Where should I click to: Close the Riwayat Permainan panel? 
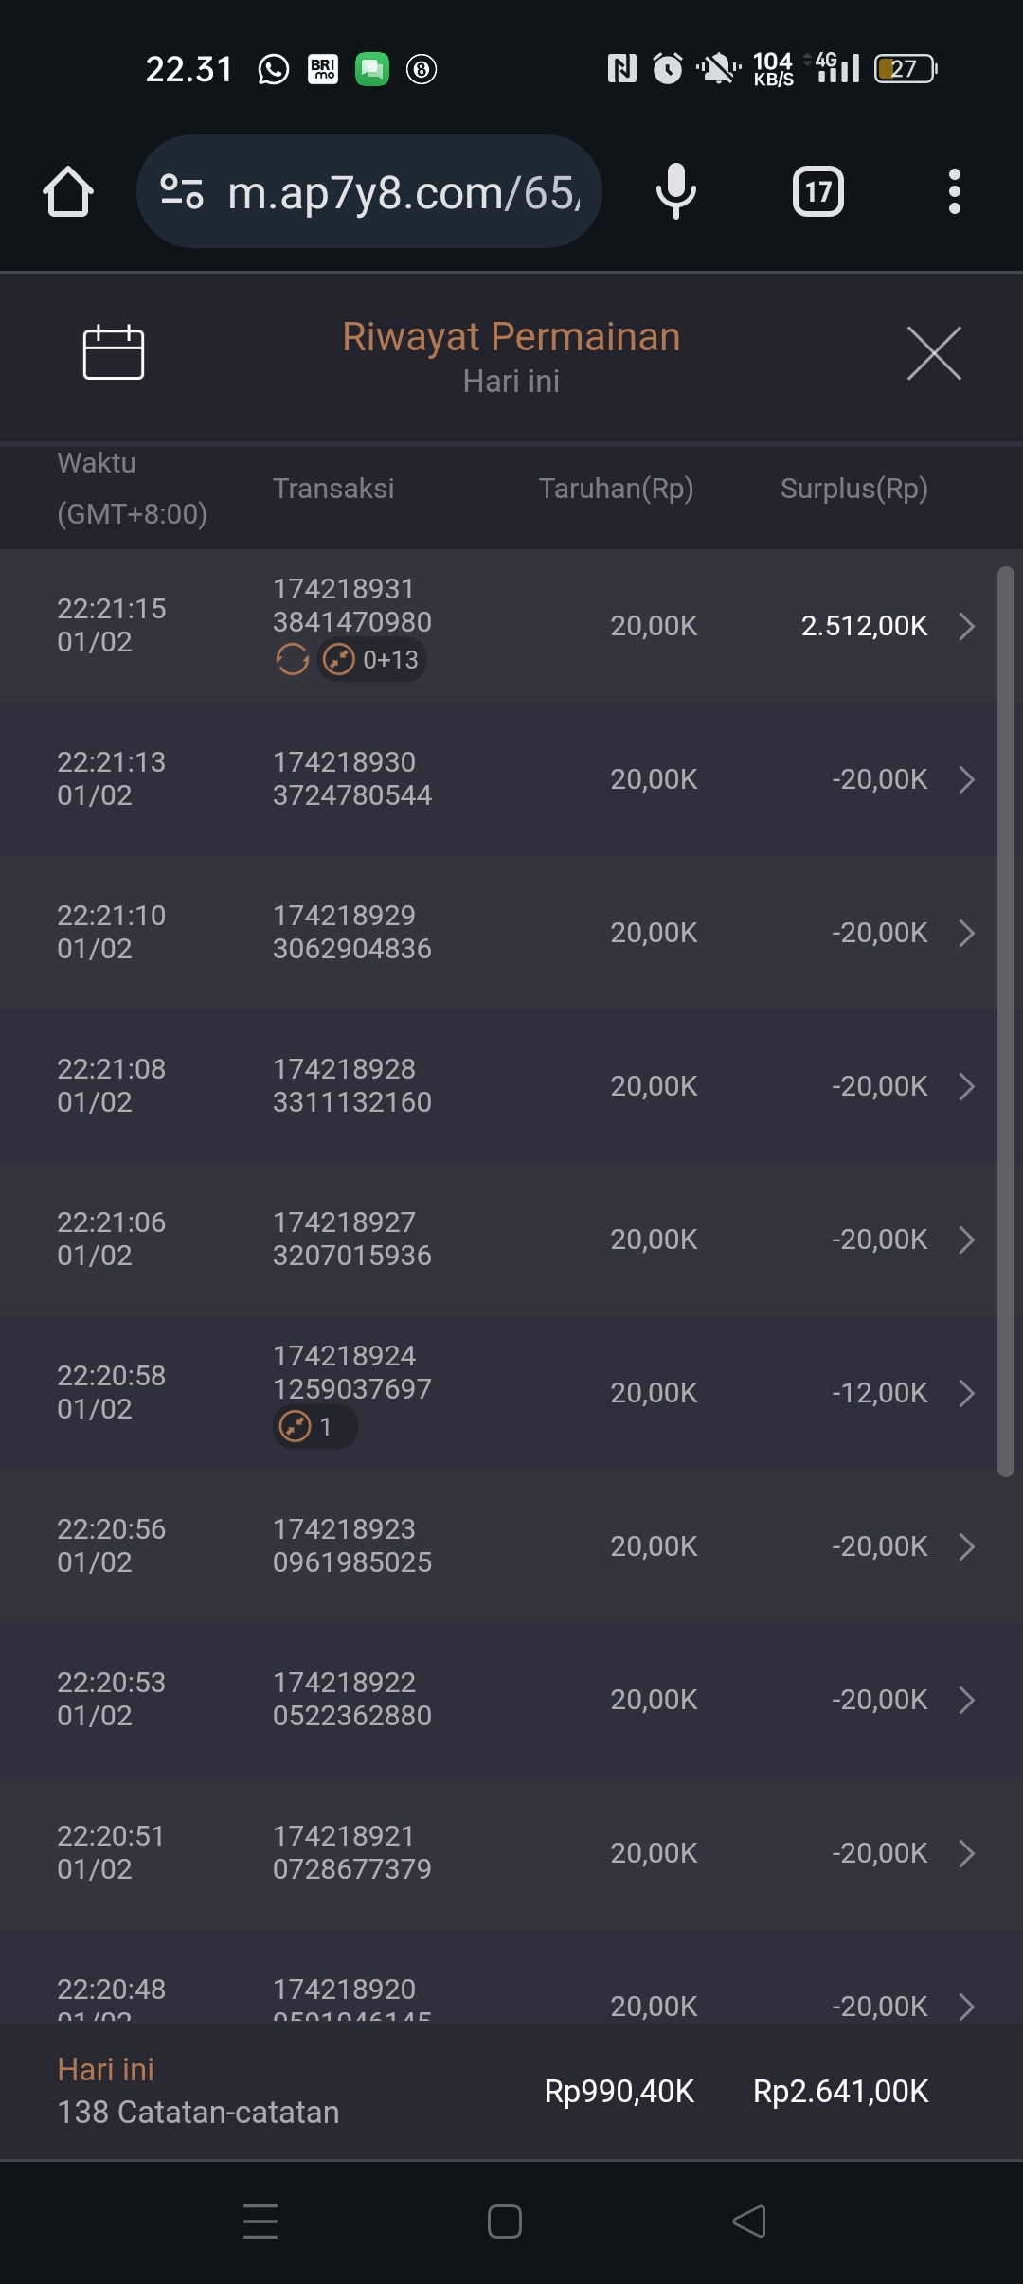pyautogui.click(x=933, y=353)
